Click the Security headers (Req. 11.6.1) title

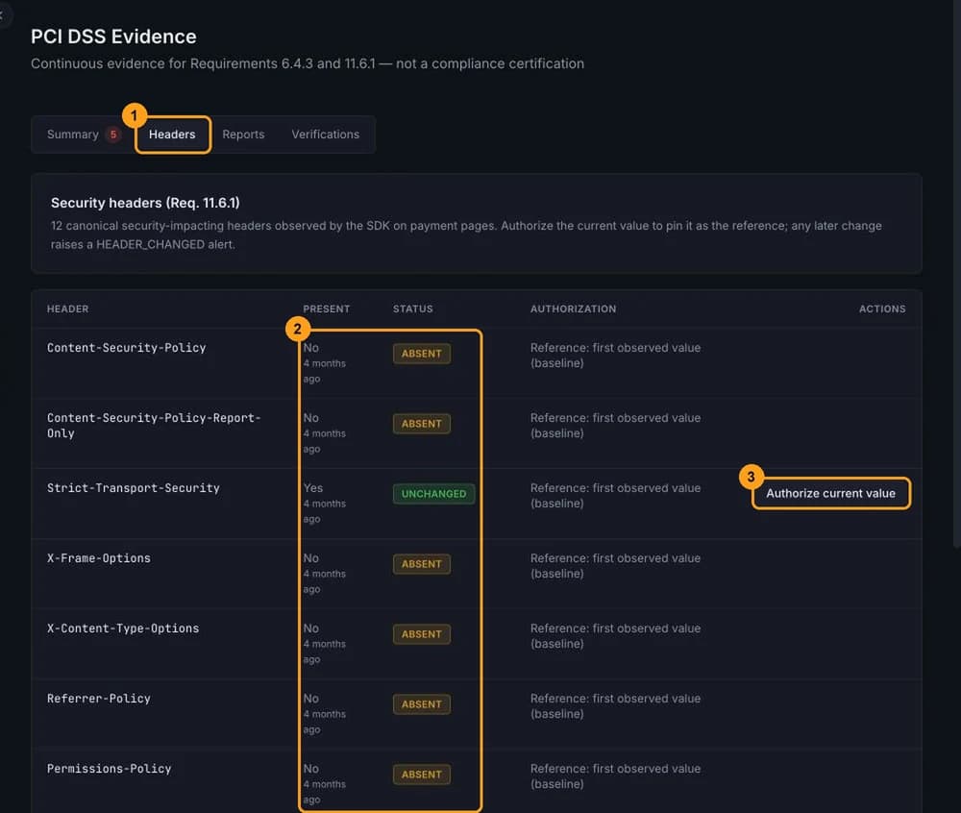145,203
